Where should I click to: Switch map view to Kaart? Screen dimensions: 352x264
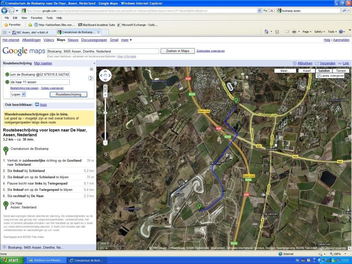[307, 71]
